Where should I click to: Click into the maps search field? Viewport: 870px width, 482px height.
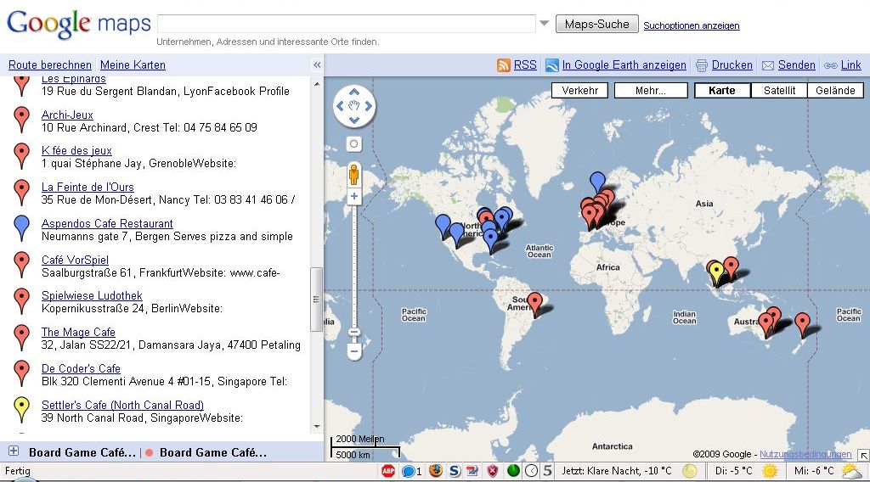click(347, 24)
